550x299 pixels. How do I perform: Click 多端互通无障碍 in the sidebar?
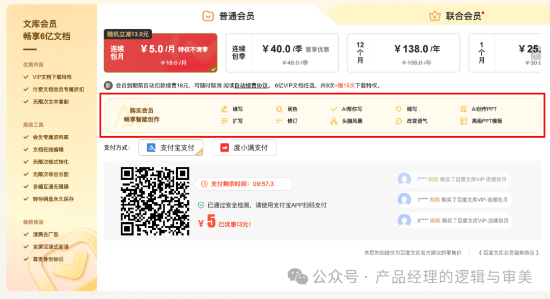point(50,187)
